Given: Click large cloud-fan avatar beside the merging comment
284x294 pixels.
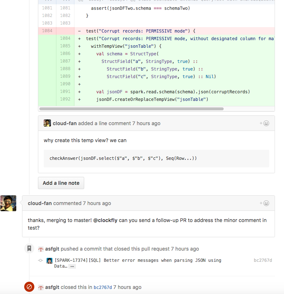Looking at the screenshot, I should tap(8, 203).
